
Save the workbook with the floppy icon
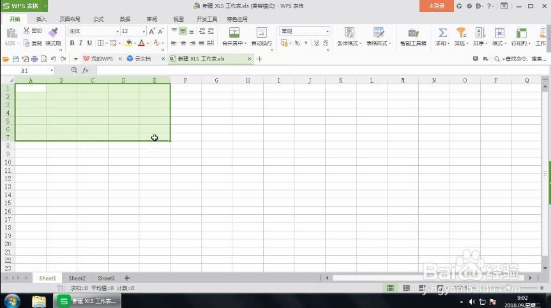[x=15, y=59]
